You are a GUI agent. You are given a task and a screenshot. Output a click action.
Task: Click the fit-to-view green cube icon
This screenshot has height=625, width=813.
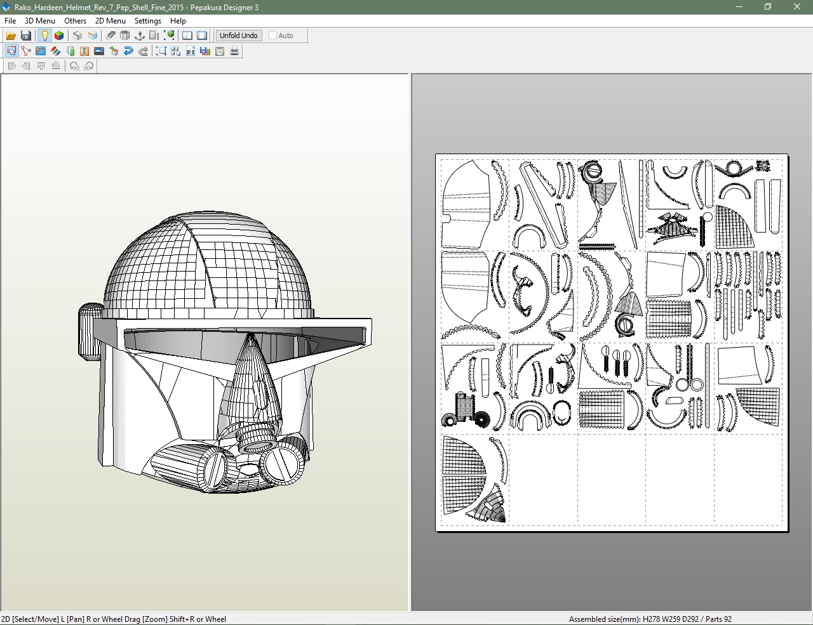169,36
